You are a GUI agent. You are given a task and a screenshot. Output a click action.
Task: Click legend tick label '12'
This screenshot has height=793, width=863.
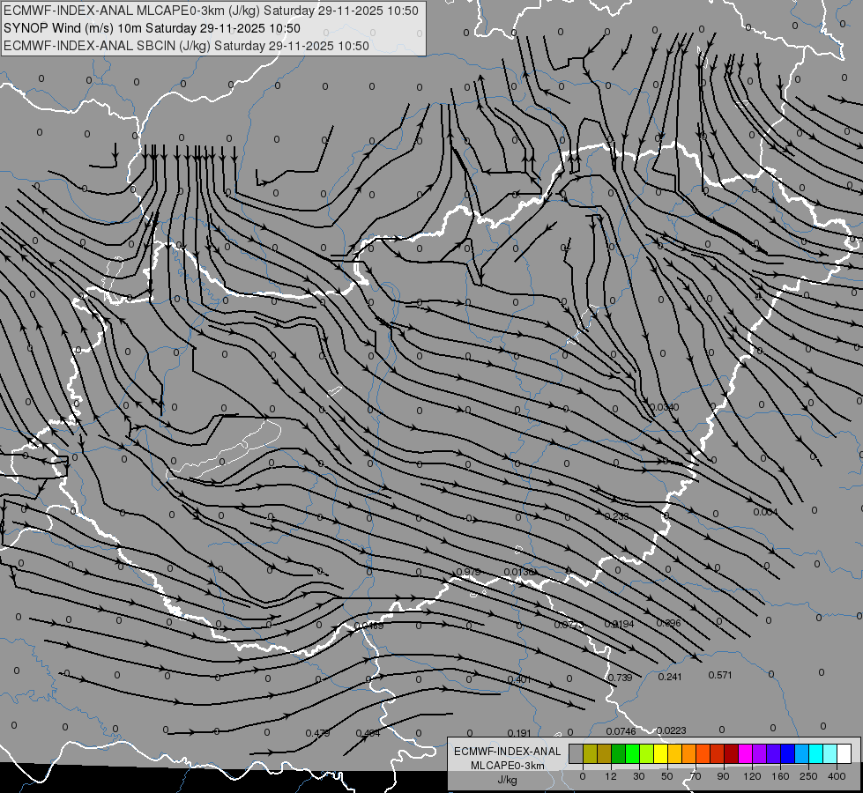[x=611, y=776]
